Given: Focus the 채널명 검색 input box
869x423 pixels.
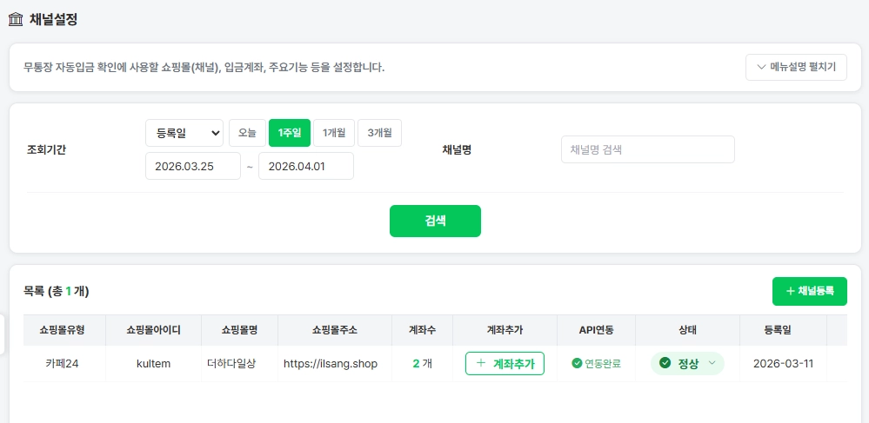Looking at the screenshot, I should (647, 149).
